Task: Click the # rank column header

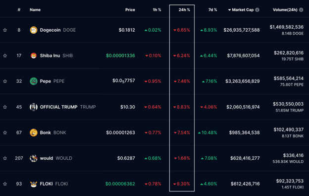Action: point(19,10)
